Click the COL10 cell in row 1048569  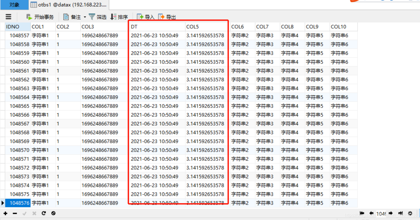[x=343, y=141]
